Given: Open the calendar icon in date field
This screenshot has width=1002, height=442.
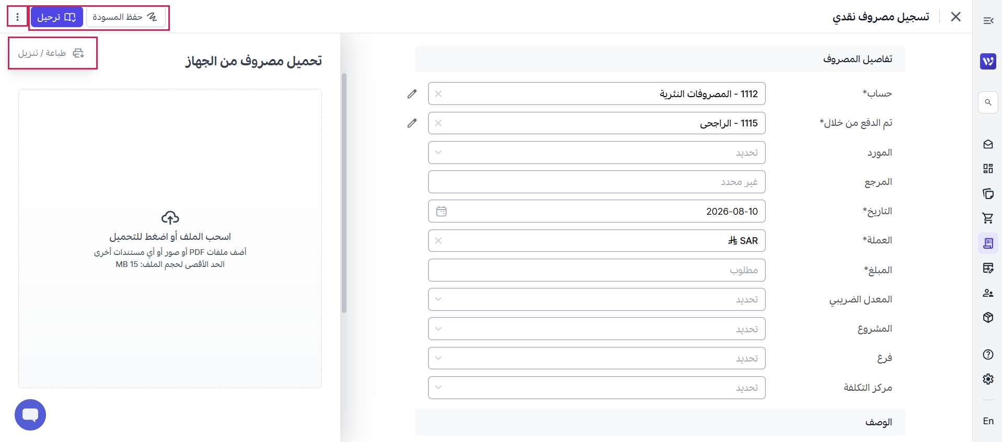Looking at the screenshot, I should pos(441,211).
